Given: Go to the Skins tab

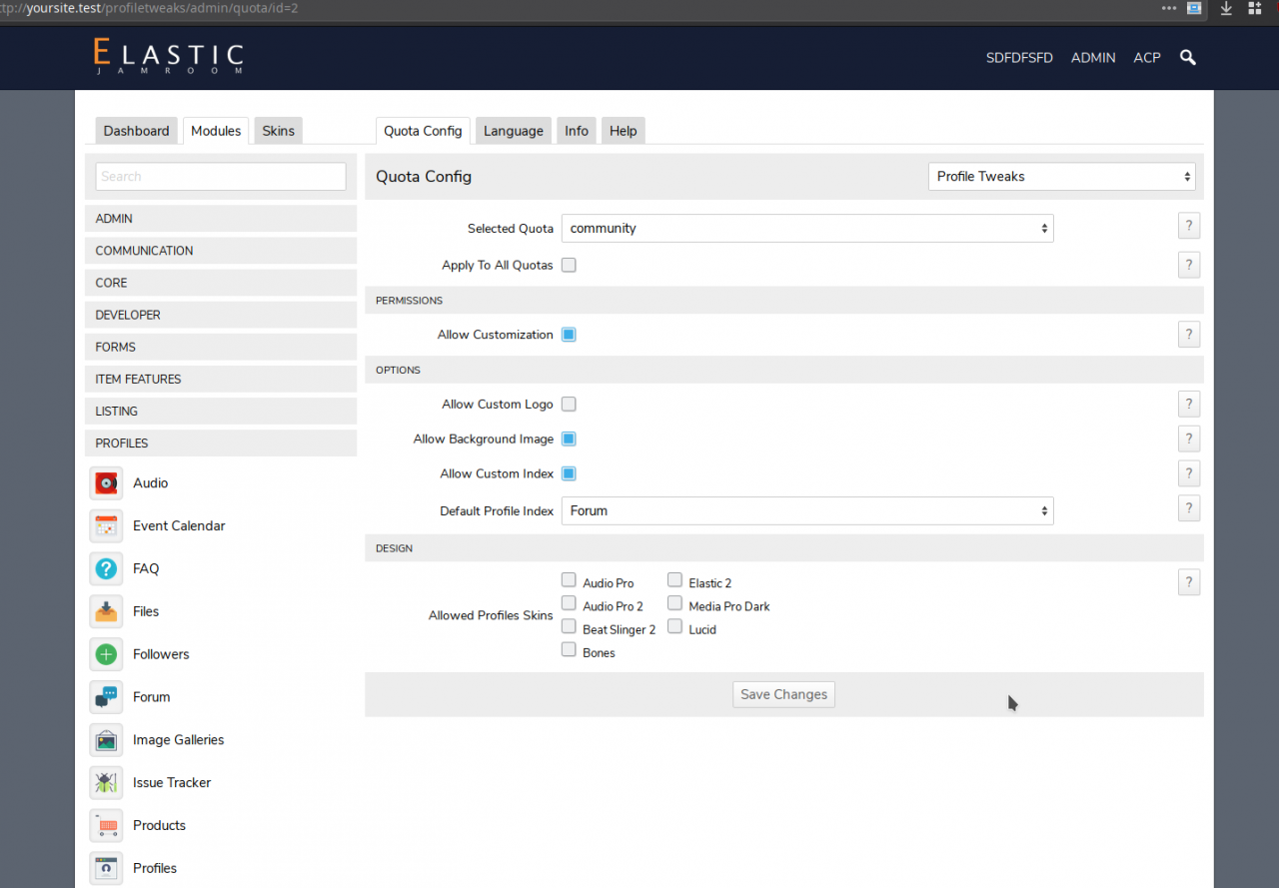Looking at the screenshot, I should tap(278, 131).
